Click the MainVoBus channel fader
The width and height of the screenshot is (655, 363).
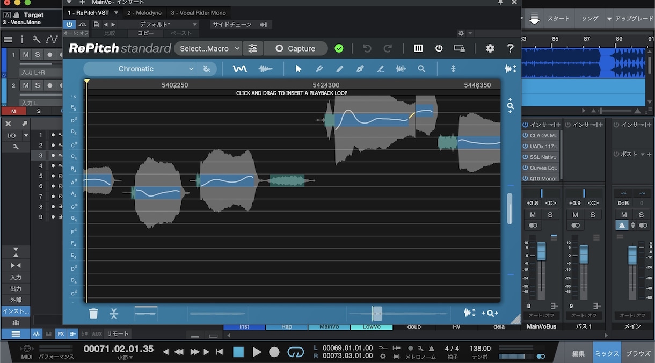(541, 251)
